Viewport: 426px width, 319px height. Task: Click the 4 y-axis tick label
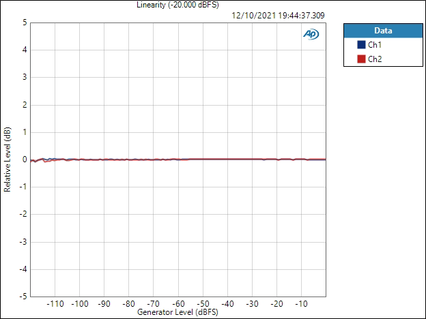[x=25, y=50]
